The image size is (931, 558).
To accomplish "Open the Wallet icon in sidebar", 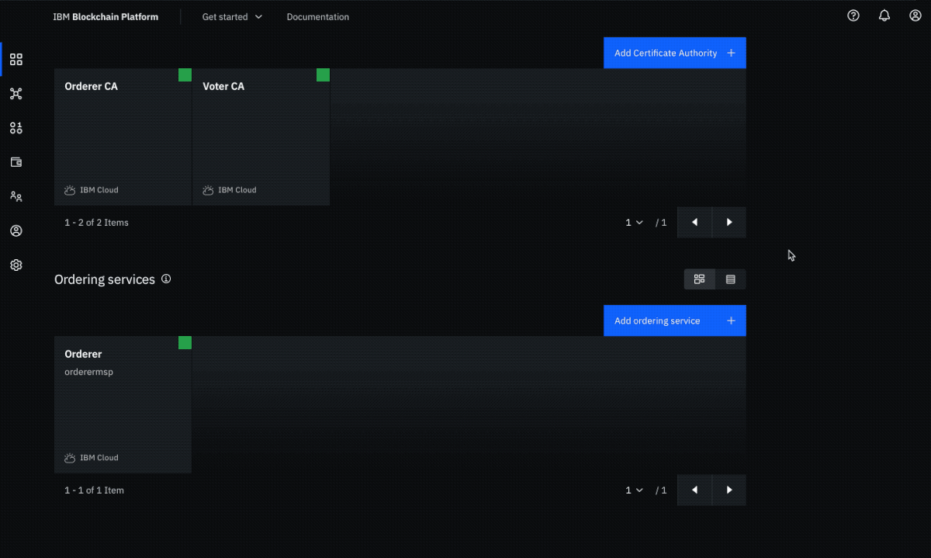I will pyautogui.click(x=16, y=162).
